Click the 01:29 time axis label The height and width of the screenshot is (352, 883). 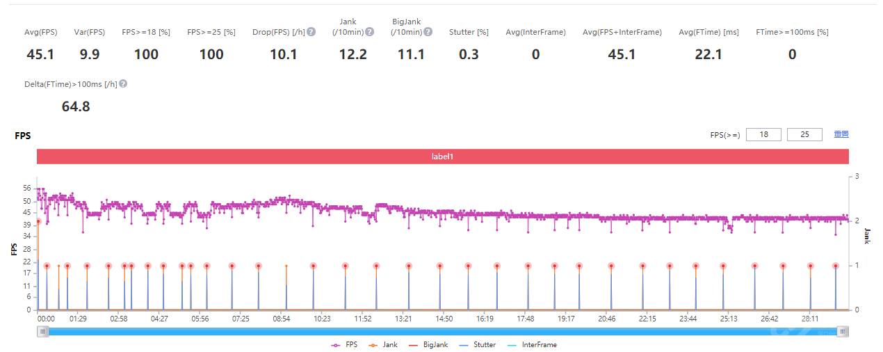pos(78,319)
